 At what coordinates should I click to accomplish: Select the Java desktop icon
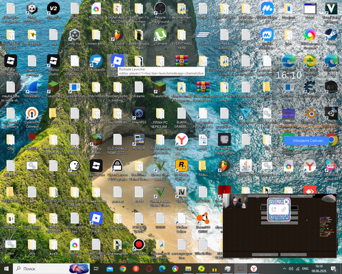pyautogui.click(x=246, y=166)
